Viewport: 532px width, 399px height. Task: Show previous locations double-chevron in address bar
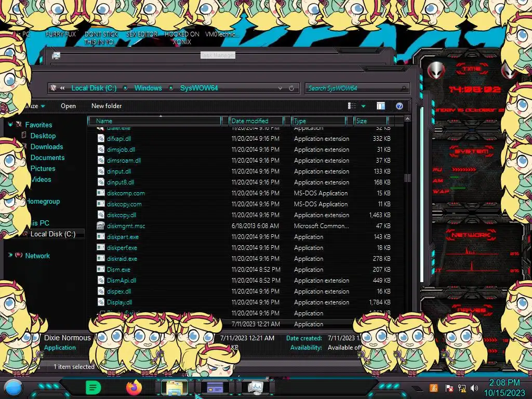tap(62, 88)
